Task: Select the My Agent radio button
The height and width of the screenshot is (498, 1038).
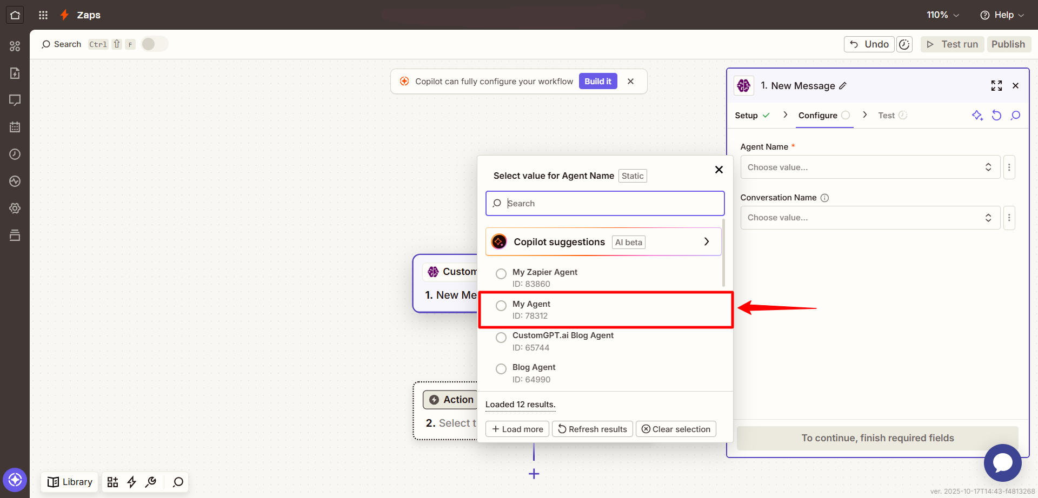Action: coord(501,305)
